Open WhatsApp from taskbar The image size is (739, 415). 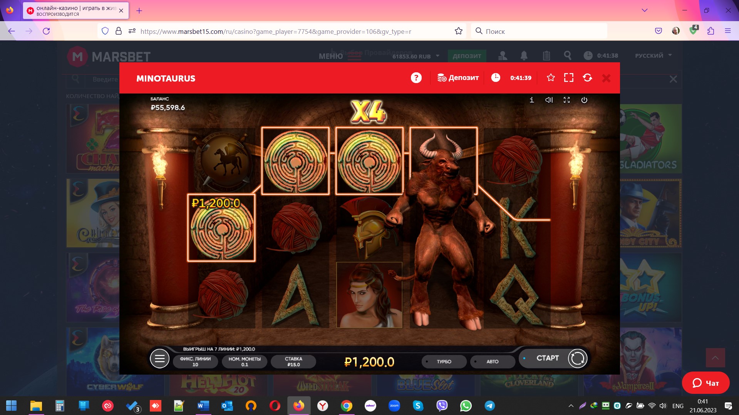click(x=466, y=406)
